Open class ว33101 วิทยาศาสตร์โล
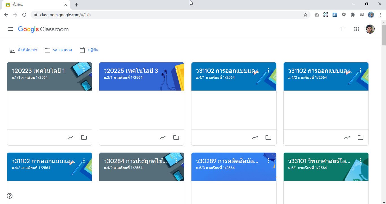The height and width of the screenshot is (204, 386). 319,161
